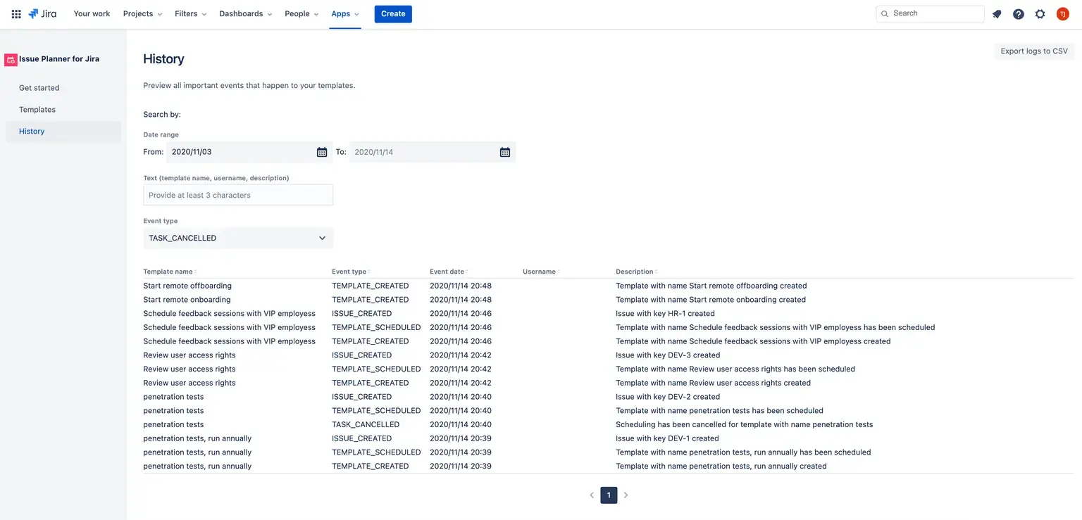Open the notifications icon
The width and height of the screenshot is (1082, 520).
click(997, 14)
